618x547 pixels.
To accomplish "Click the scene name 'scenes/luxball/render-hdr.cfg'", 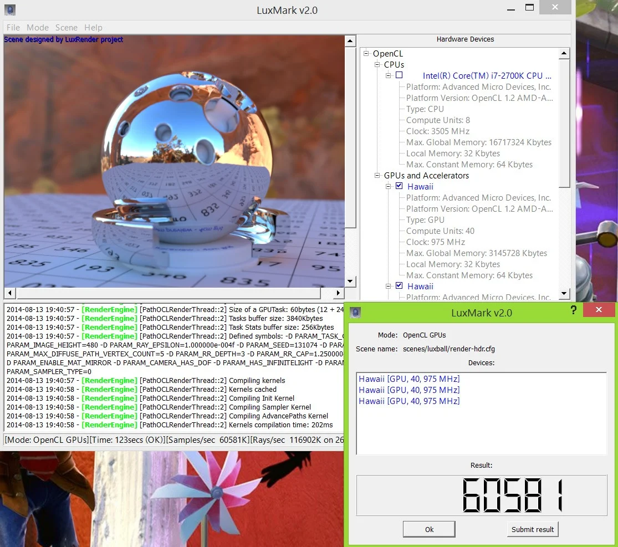I will point(448,349).
